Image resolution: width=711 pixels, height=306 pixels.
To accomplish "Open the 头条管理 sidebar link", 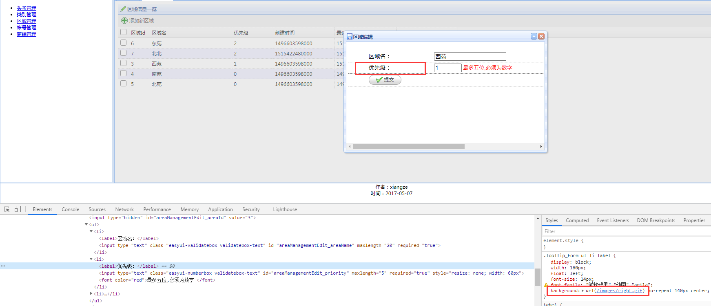I will [27, 8].
